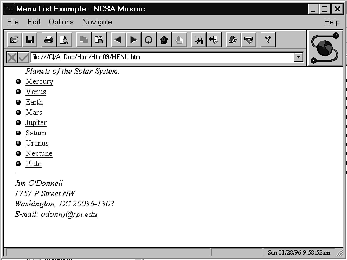Go forward with the right arrow icon
The image size is (347, 260).
133,40
